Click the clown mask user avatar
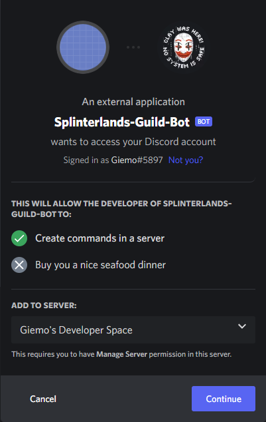Viewport: 266px width, 422px height. 183,47
